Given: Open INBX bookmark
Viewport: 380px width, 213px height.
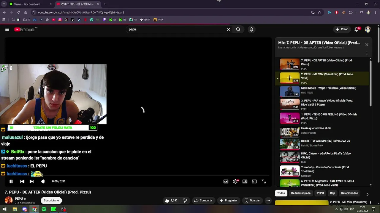Looking at the screenshot, I should 158,20.
